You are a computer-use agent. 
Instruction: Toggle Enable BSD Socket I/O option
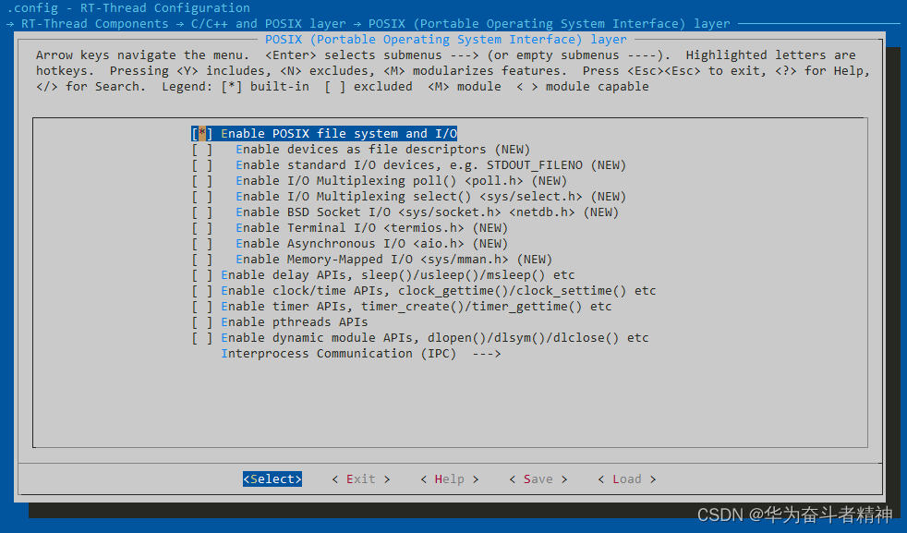[x=388, y=212]
